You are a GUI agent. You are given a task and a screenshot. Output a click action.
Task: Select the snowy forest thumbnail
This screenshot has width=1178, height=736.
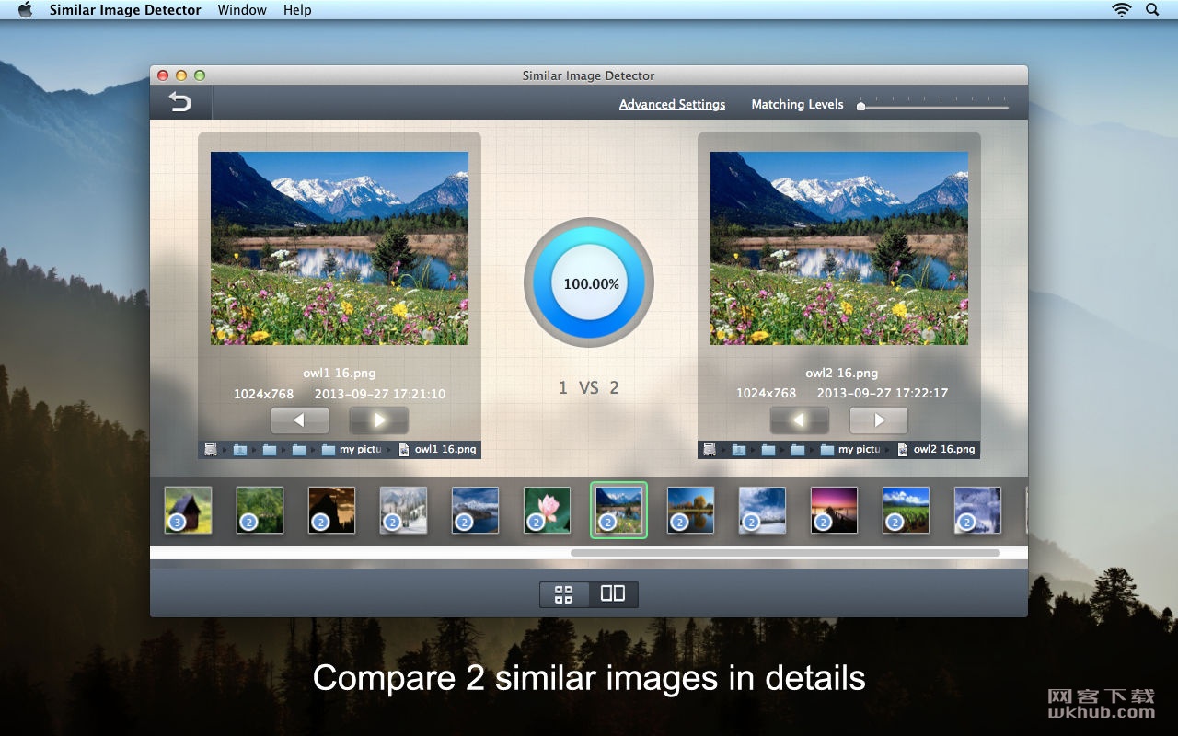coord(403,510)
